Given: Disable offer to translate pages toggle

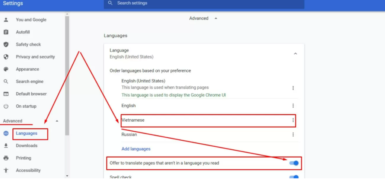Looking at the screenshot, I should 294,163.
